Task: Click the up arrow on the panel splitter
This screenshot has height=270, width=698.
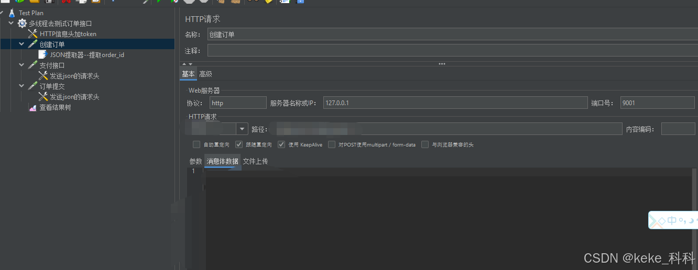Action: [184, 64]
